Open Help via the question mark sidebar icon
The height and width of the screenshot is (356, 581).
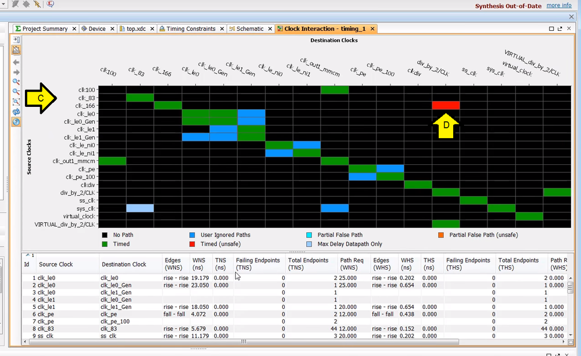[16, 121]
